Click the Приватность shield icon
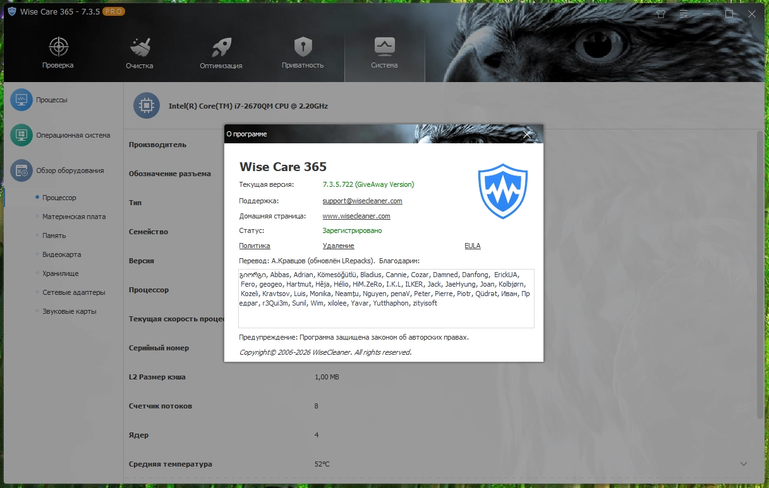The image size is (769, 488). pos(303,46)
